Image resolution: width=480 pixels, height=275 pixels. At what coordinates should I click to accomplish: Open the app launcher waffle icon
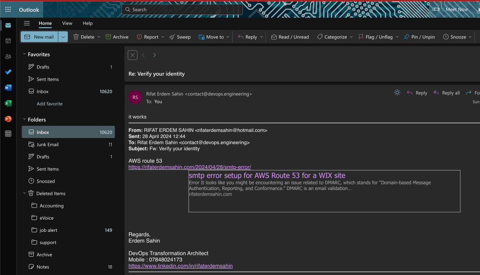[8, 9]
